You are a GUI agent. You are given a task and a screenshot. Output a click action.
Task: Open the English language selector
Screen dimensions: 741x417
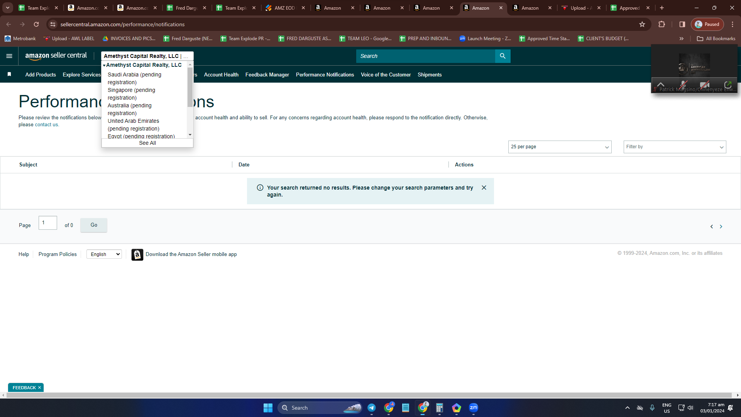tap(104, 254)
